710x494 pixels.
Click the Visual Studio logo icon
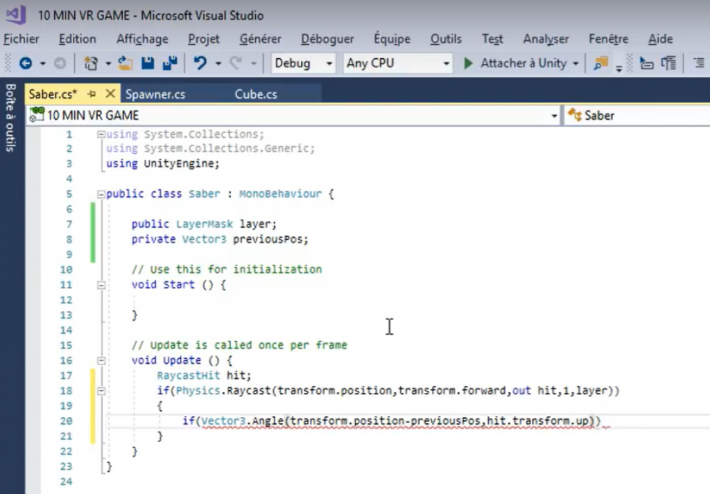pos(16,15)
